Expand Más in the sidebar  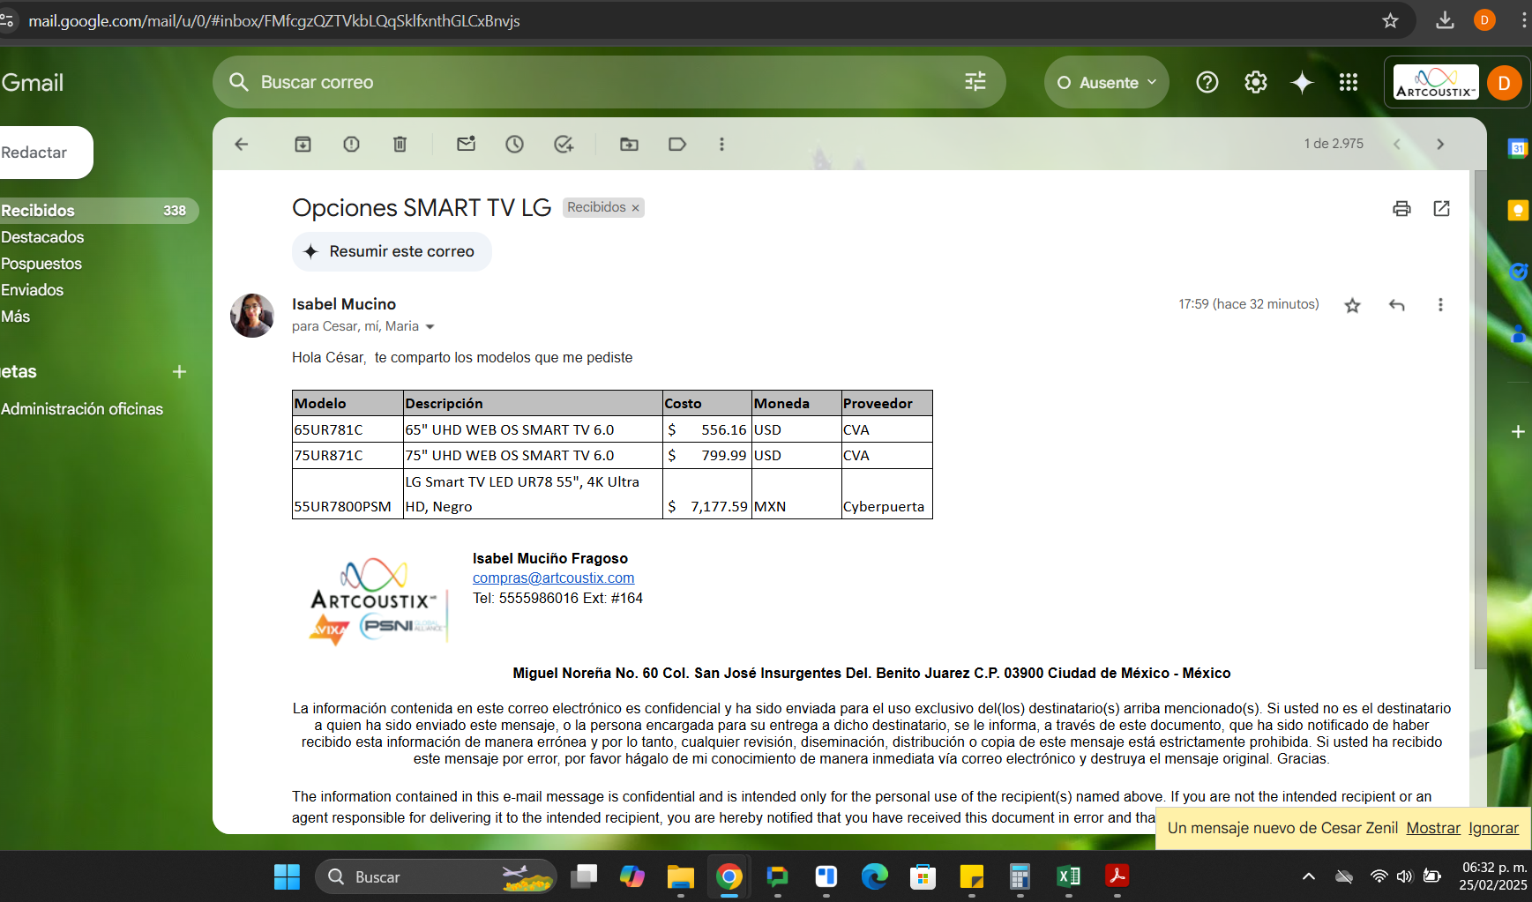coord(16,317)
